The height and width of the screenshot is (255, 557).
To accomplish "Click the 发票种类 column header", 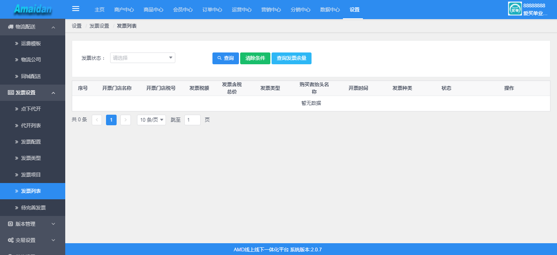I will (x=402, y=88).
